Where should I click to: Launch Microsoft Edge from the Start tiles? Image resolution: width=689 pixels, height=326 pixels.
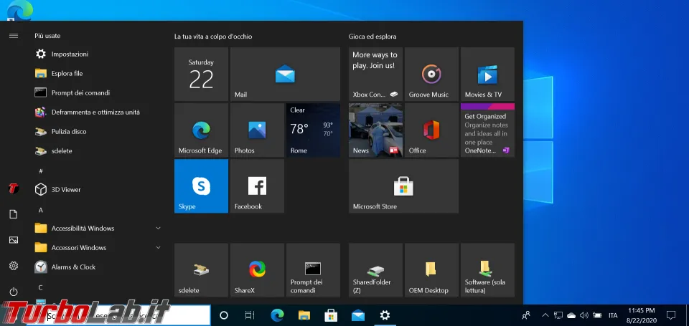[201, 130]
